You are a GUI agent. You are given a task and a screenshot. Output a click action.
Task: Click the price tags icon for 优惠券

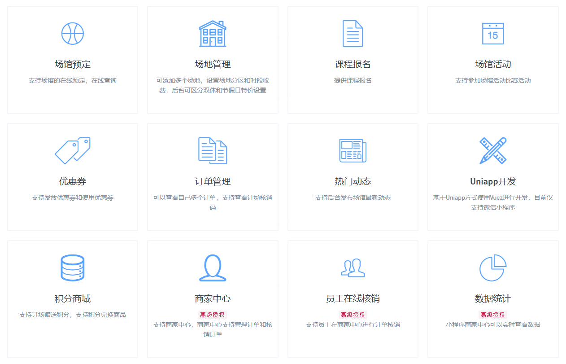(x=72, y=151)
